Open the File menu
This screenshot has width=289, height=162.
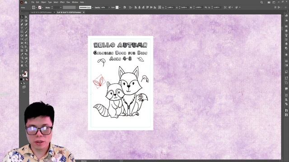[33, 2]
